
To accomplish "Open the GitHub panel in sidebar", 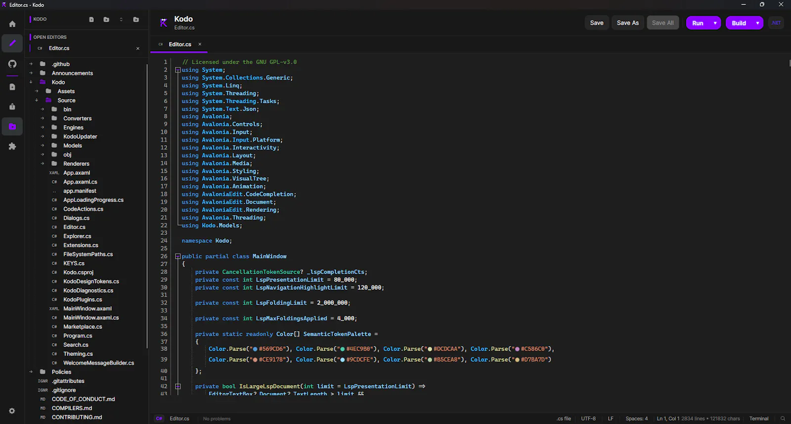I will pyautogui.click(x=12, y=64).
